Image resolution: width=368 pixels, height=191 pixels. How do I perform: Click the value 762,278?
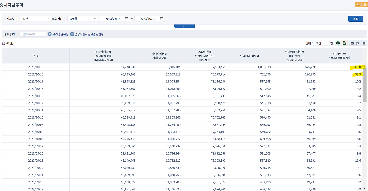[265, 74]
